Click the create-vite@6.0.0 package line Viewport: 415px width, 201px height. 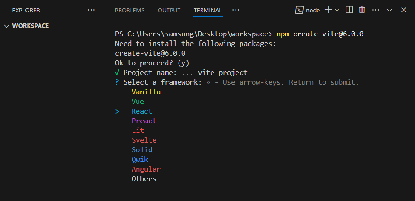[150, 53]
